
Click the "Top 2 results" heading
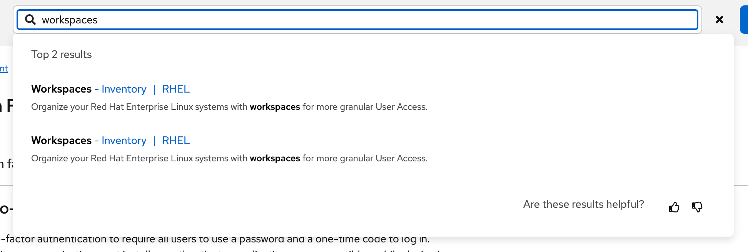[x=62, y=55]
